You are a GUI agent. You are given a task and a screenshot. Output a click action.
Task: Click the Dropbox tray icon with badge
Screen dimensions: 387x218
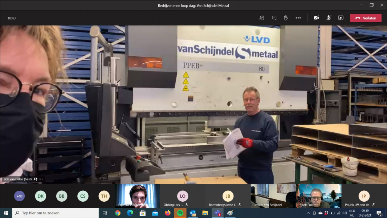click(326, 213)
